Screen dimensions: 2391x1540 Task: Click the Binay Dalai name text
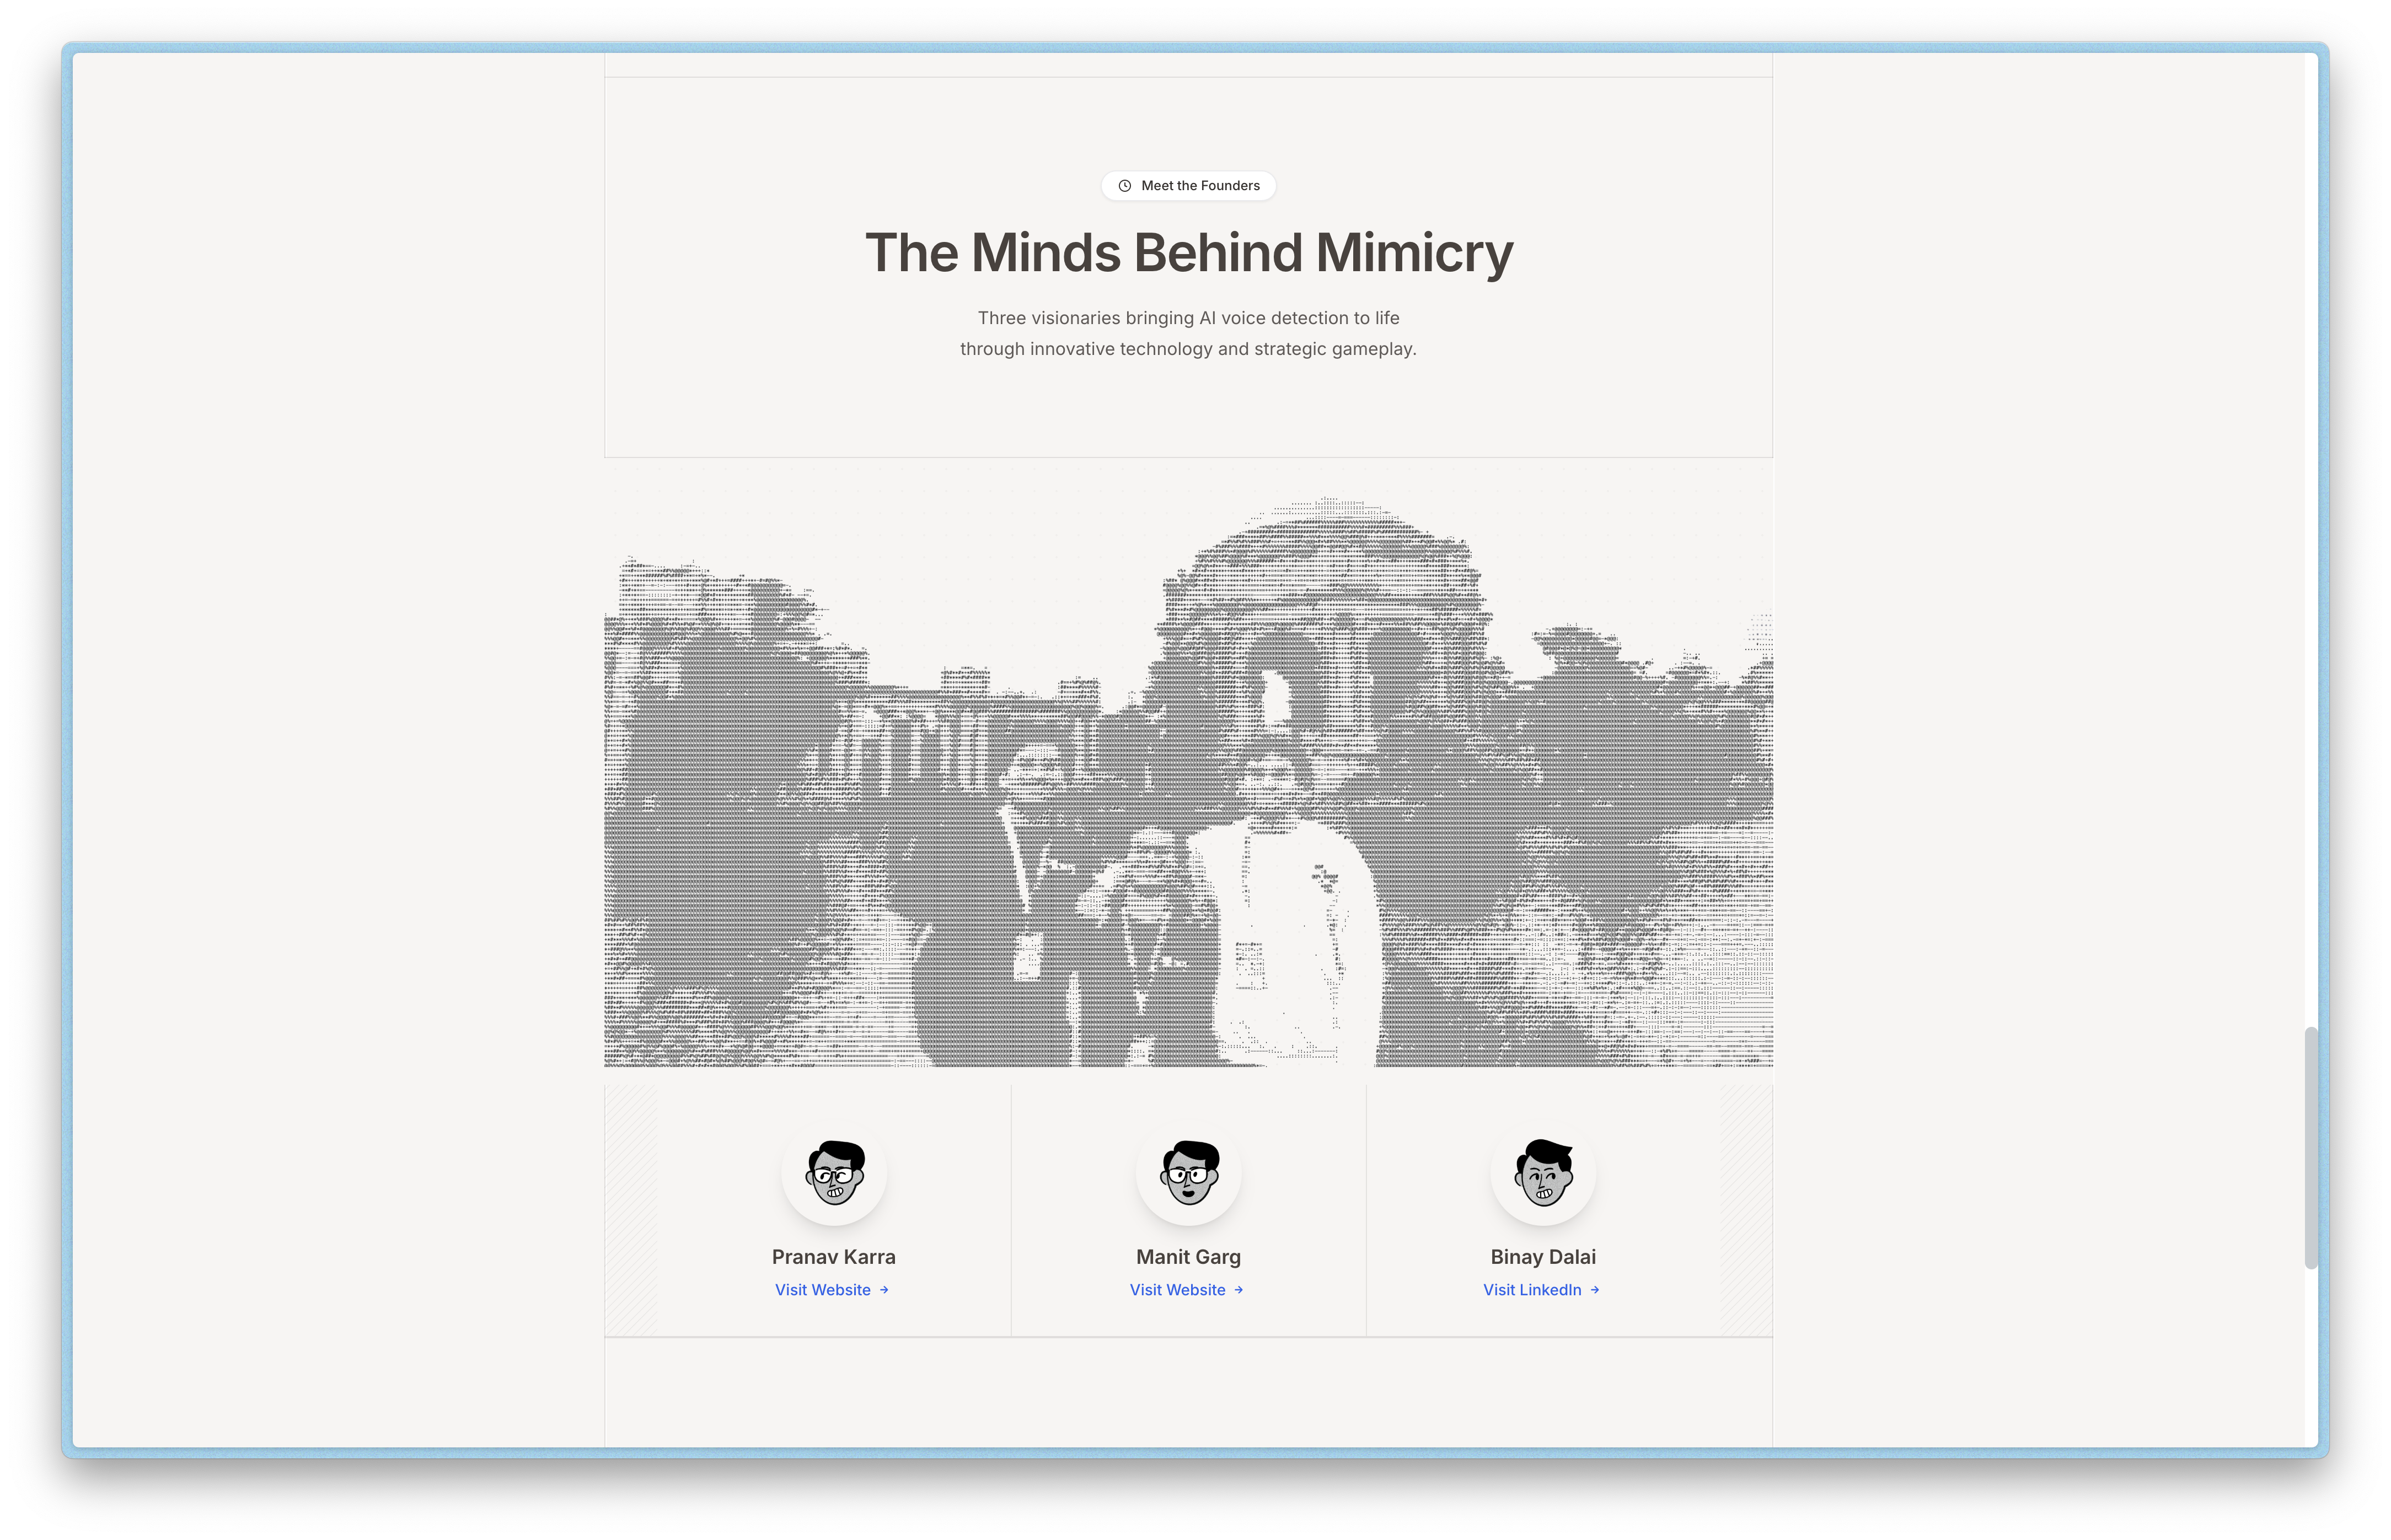click(1543, 1257)
